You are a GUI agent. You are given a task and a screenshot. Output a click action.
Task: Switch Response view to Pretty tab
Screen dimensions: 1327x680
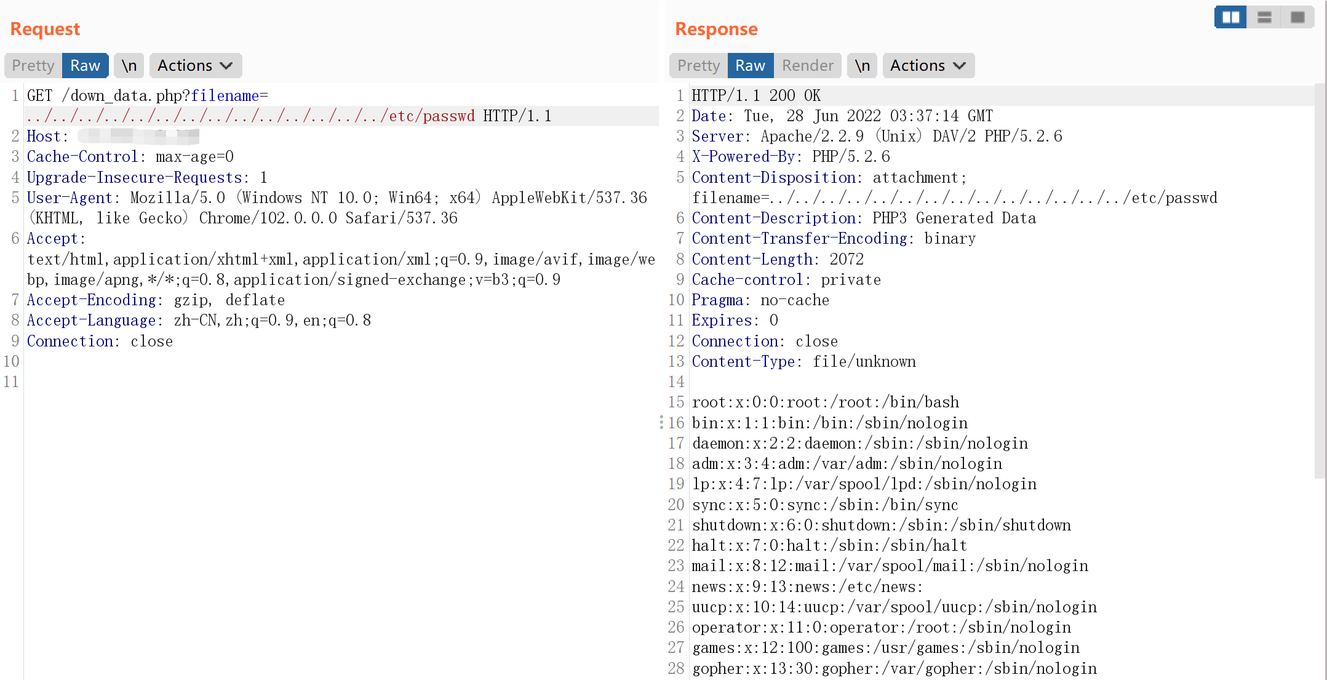coord(698,66)
